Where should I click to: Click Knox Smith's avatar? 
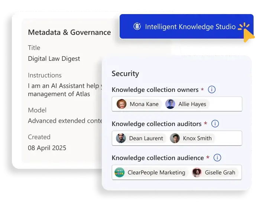point(175,138)
